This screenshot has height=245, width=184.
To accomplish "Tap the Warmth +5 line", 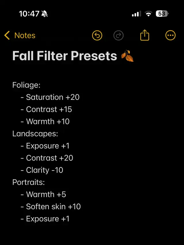I will 46,194.
